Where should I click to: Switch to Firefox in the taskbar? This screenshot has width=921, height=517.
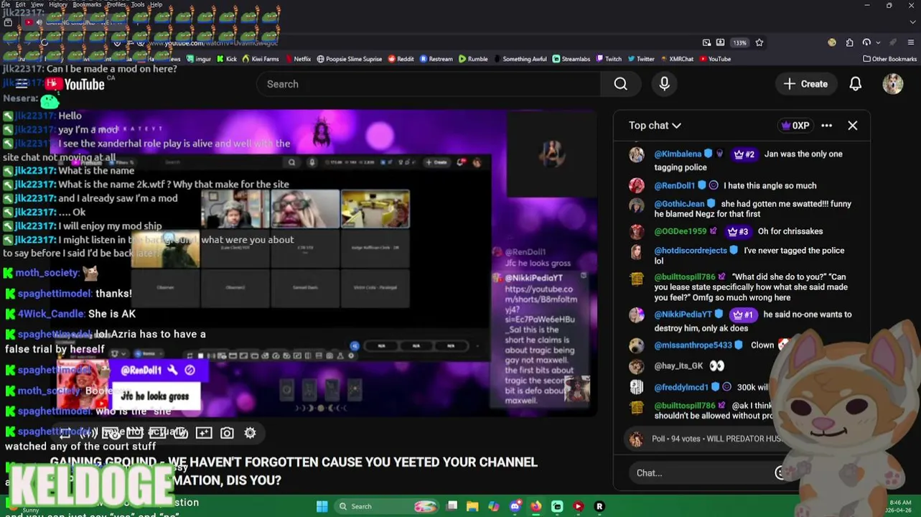(536, 506)
